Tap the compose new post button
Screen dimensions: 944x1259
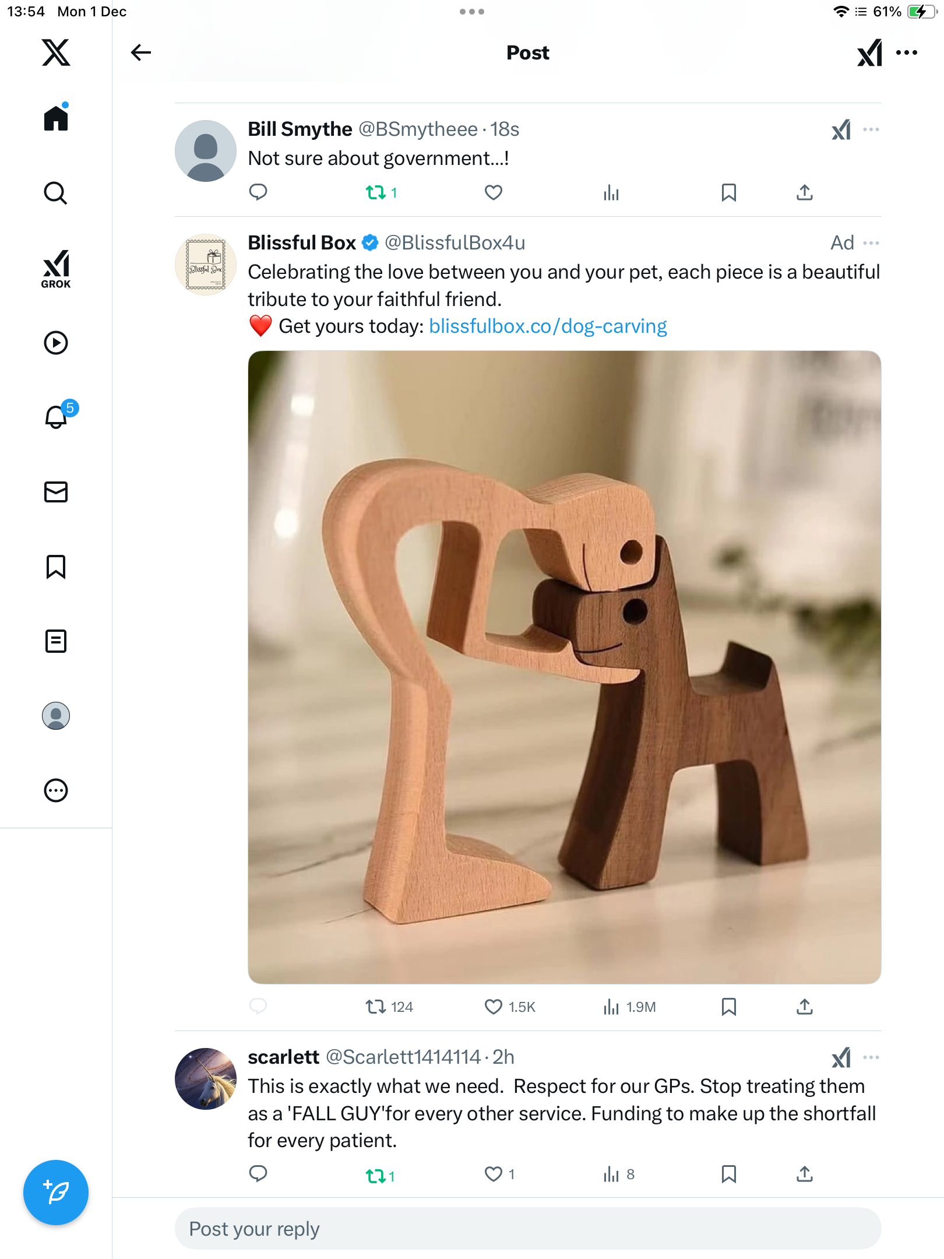(56, 1192)
